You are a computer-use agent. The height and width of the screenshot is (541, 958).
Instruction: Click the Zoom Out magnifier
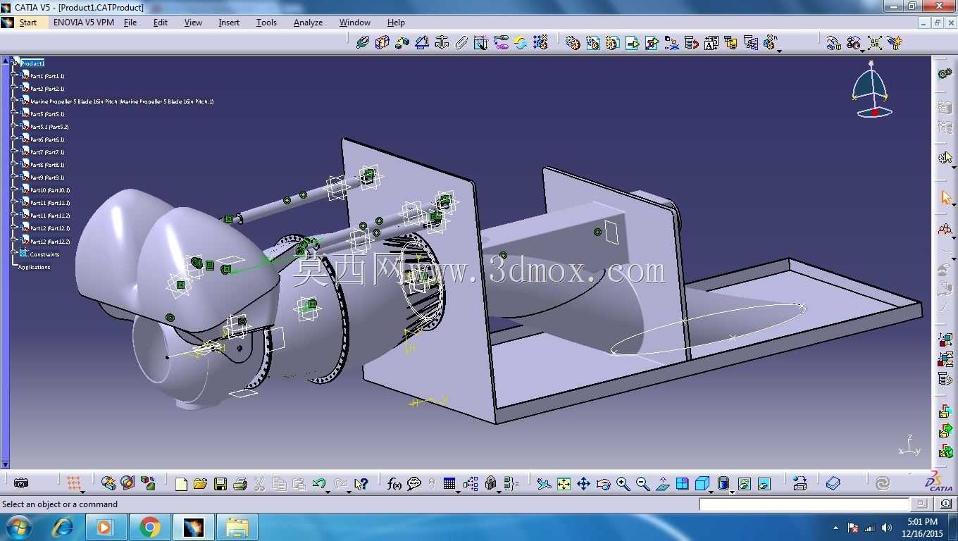pos(642,484)
